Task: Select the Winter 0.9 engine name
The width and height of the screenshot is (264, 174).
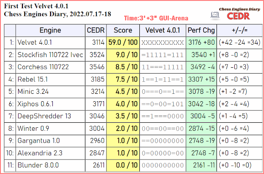Action: [33, 129]
